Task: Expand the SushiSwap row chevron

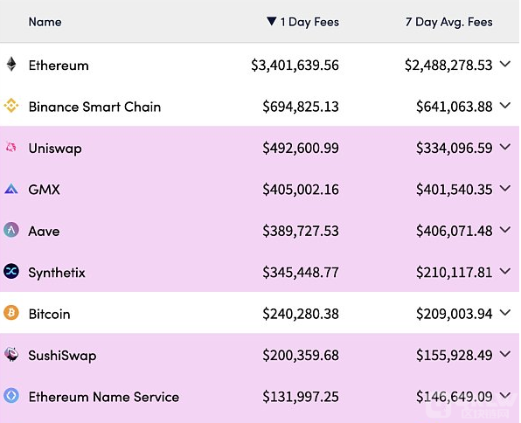Action: 505,354
